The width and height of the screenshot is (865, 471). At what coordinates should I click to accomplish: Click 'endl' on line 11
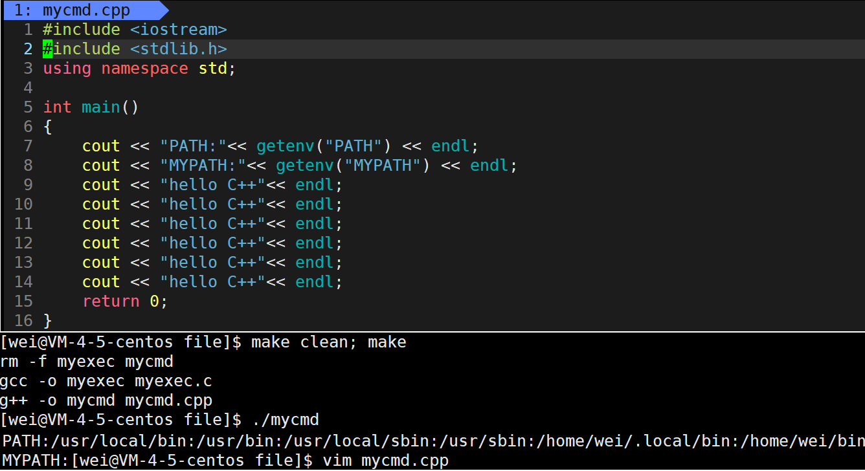(x=315, y=224)
